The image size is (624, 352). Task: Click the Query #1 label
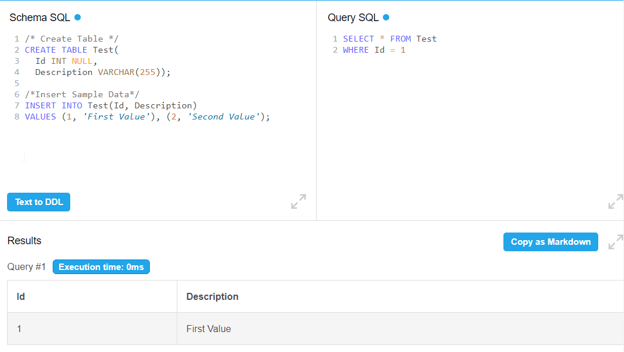(26, 267)
